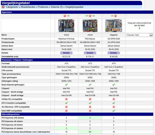
Task: Click the Dual-channel geheugen checkmark for GA-EP45-DQ6
Action: (114, 85)
